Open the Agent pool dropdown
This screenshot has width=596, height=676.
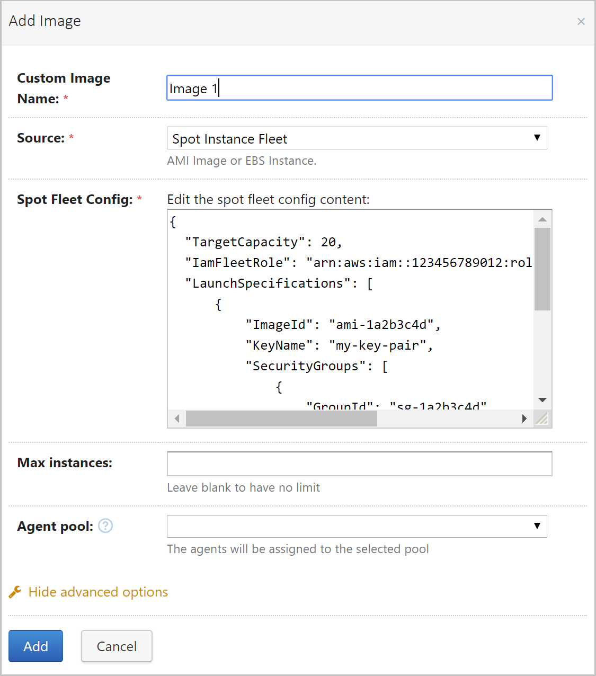(357, 526)
